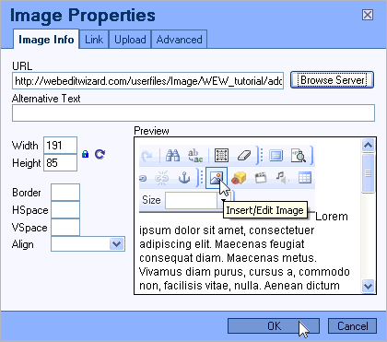Switch to the Image Info tab

[x=46, y=40]
